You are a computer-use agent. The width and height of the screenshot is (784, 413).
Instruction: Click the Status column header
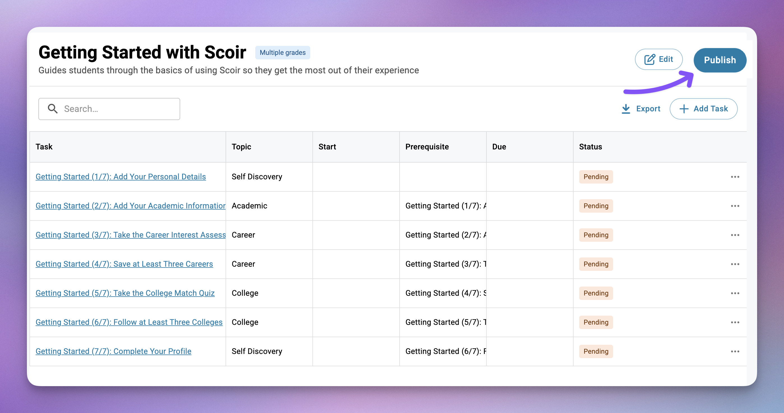click(590, 147)
